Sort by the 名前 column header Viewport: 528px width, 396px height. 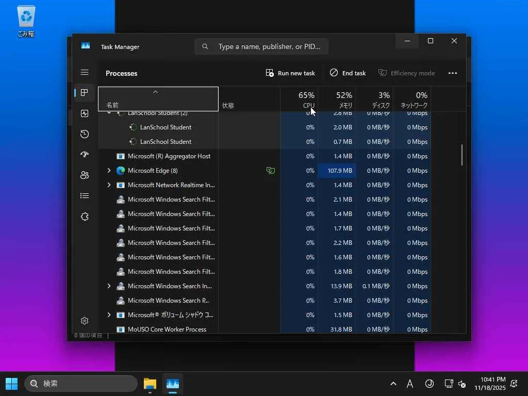click(158, 99)
